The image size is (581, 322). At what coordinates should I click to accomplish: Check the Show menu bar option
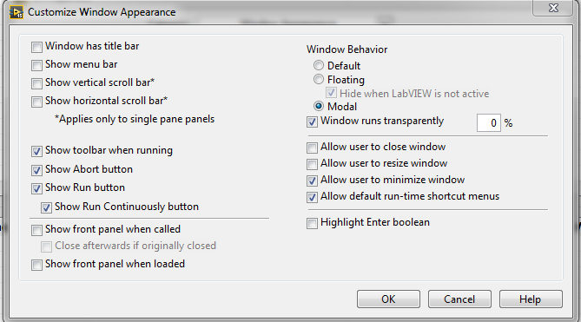tap(36, 65)
